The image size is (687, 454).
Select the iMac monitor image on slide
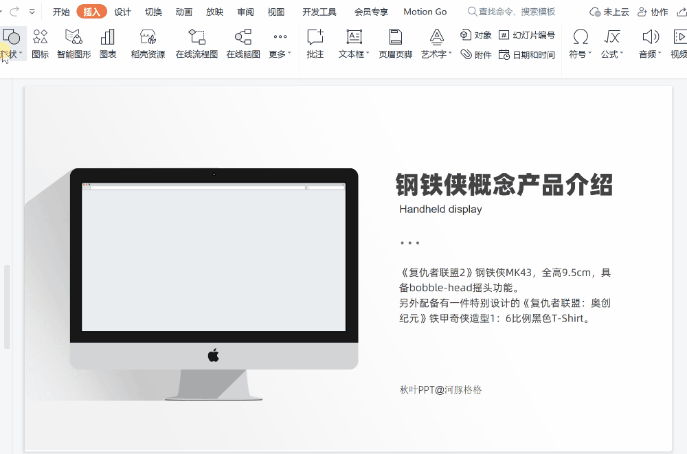[214, 284]
